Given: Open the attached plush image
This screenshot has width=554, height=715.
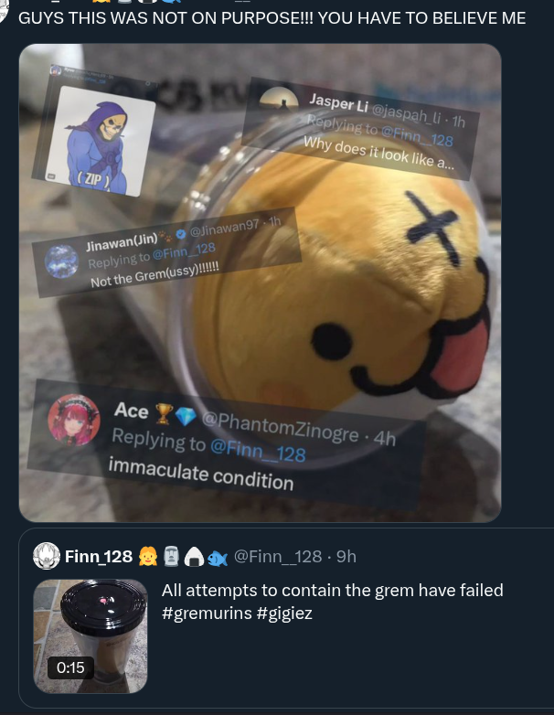Looking at the screenshot, I should tap(260, 283).
